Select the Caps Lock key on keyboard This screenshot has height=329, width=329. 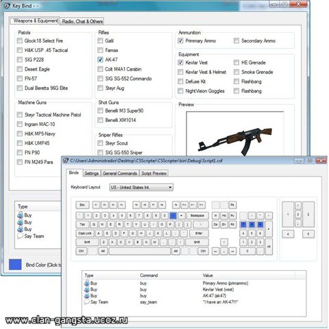click(x=85, y=233)
